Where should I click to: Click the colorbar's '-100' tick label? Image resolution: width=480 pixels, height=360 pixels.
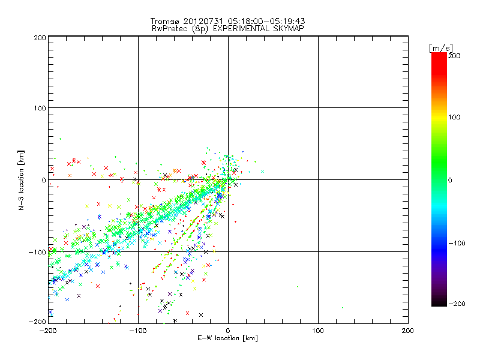click(457, 243)
